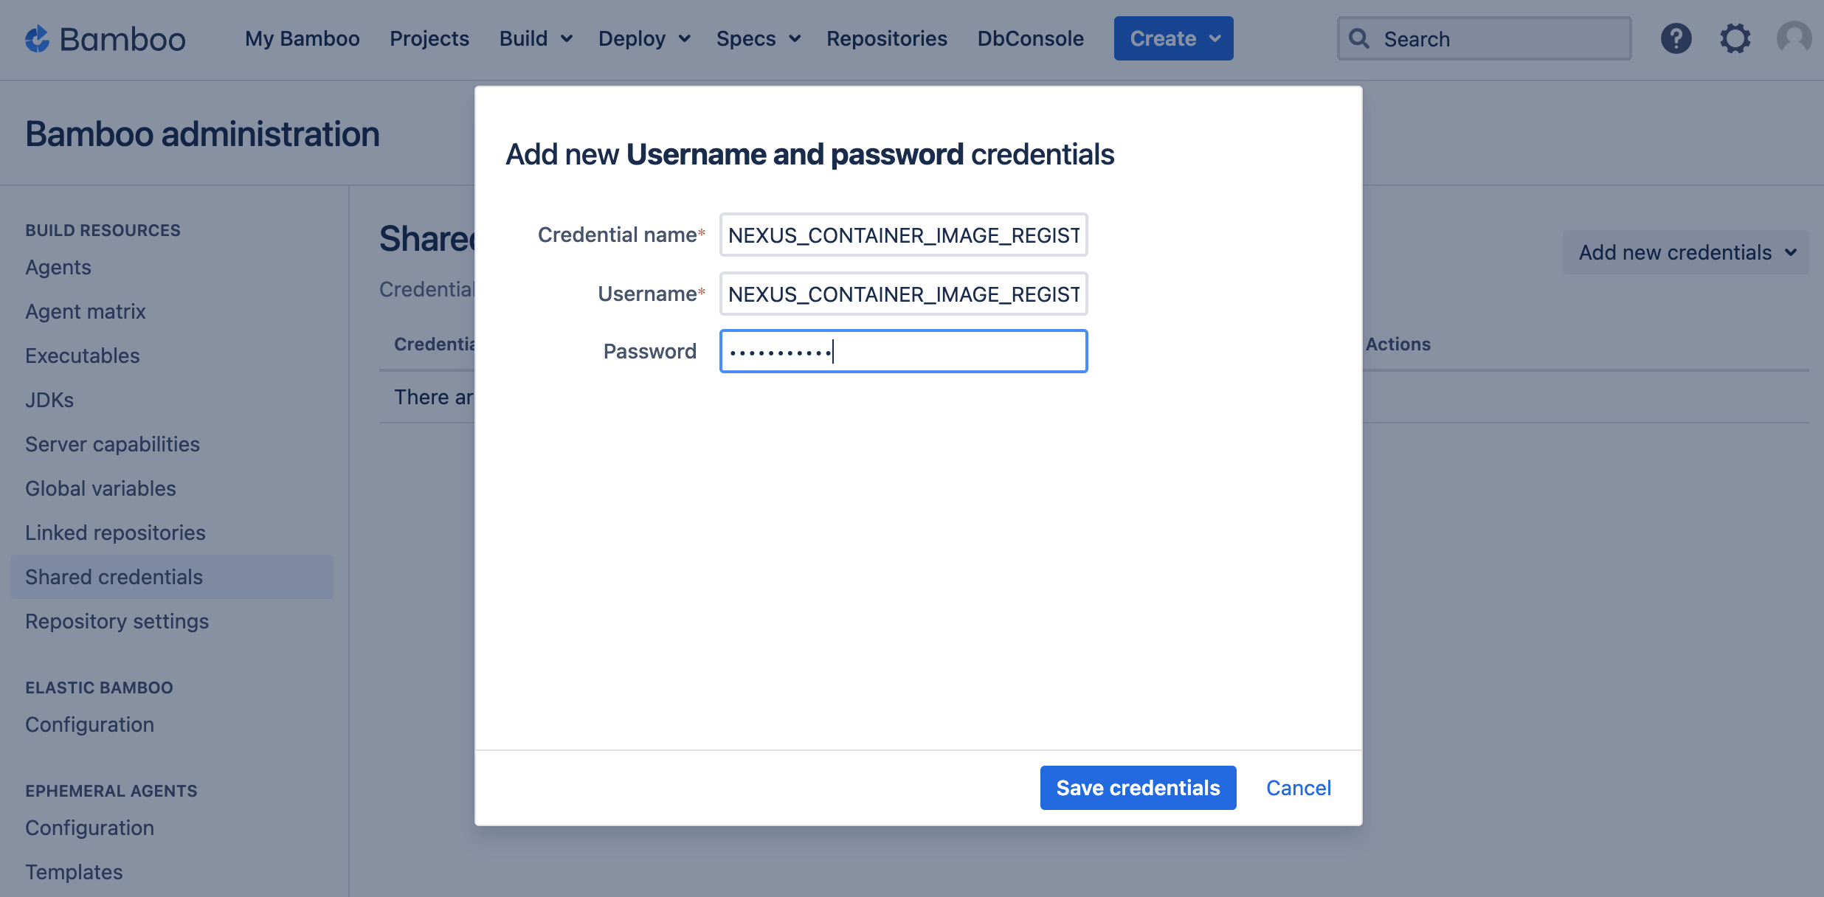Expand the Specs menu dropdown

coord(759,38)
